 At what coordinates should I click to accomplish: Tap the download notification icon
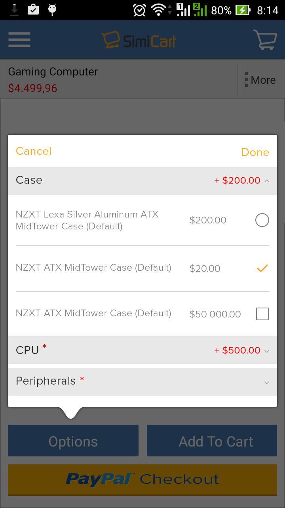(14, 10)
